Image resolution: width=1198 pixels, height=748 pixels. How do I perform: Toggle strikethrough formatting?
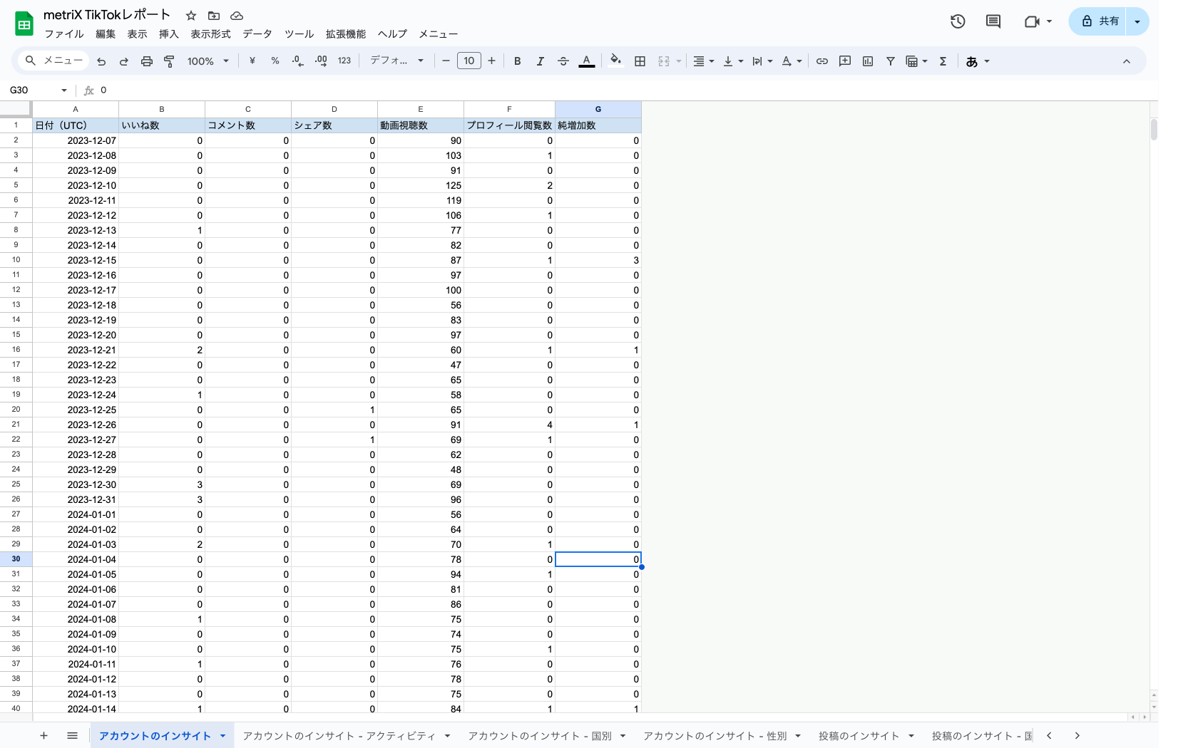click(563, 61)
